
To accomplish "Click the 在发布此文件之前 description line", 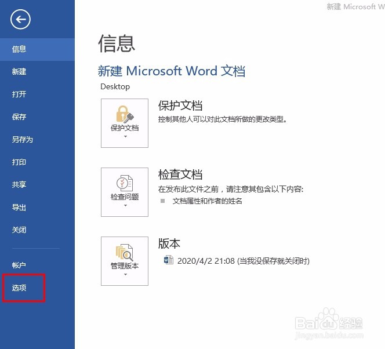I will 231,189.
